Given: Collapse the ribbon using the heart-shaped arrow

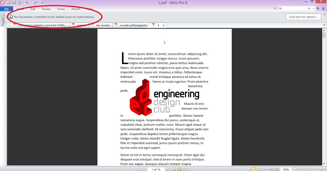Looking at the screenshot, I should click(275, 9).
